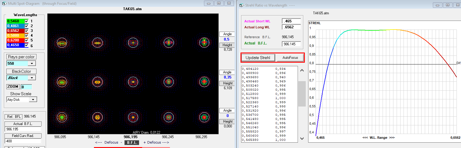Click the Height button above 6,109
This screenshot has height=148, width=461.
227,83
